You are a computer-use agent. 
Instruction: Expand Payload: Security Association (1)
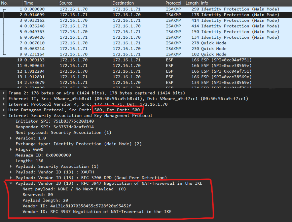[11, 166]
